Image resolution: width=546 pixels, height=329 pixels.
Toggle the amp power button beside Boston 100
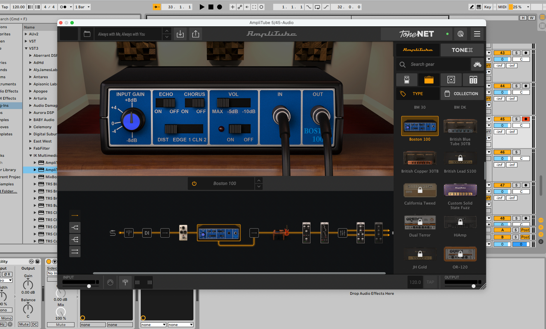coord(194,183)
